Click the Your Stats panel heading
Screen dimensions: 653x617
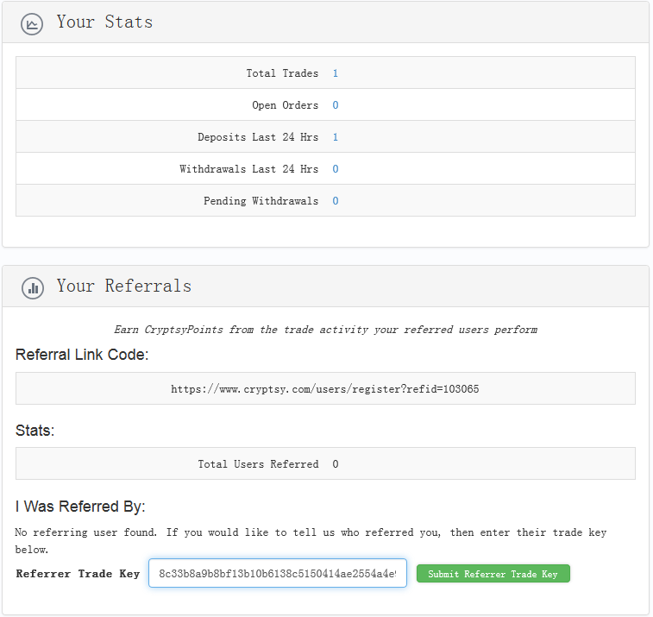(104, 22)
